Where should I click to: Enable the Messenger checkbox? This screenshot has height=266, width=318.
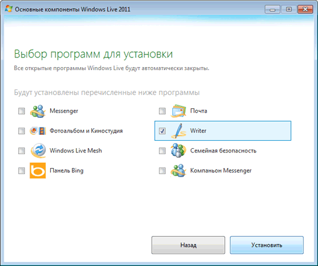(x=22, y=111)
